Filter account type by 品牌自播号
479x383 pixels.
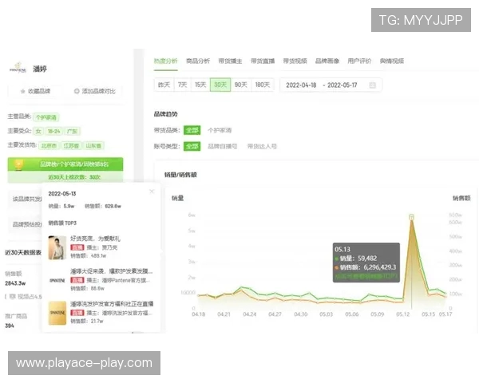tap(223, 146)
